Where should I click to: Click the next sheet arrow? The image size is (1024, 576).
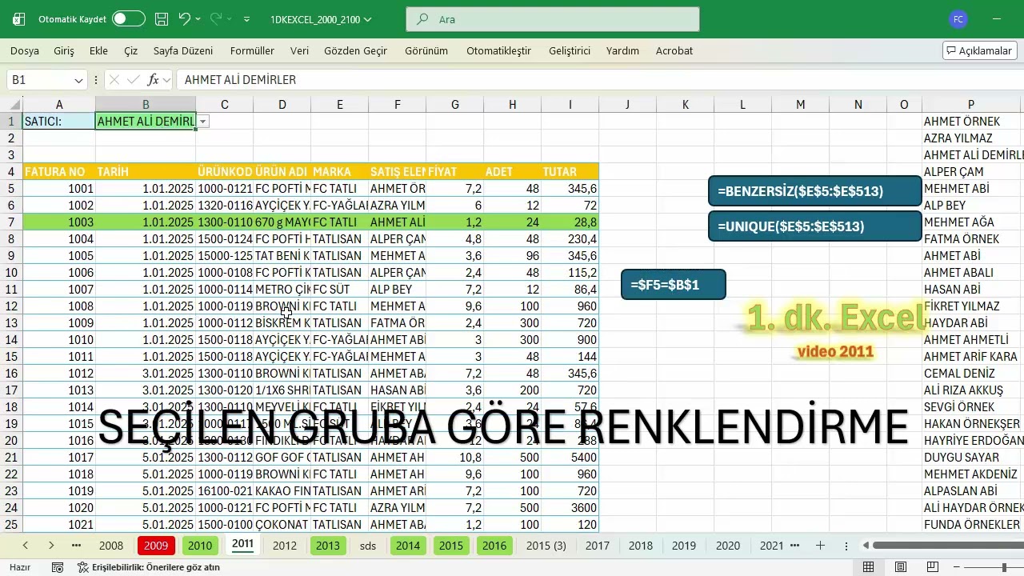click(51, 546)
